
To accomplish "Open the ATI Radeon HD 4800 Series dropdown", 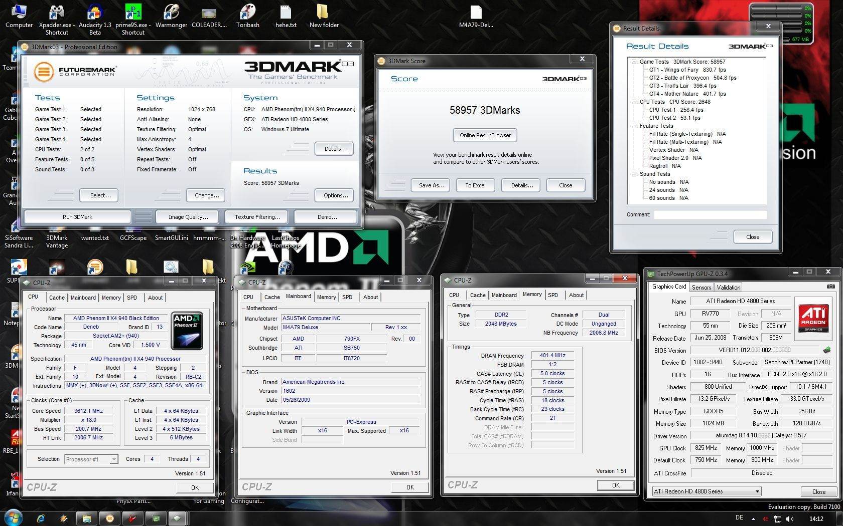I will tap(707, 491).
